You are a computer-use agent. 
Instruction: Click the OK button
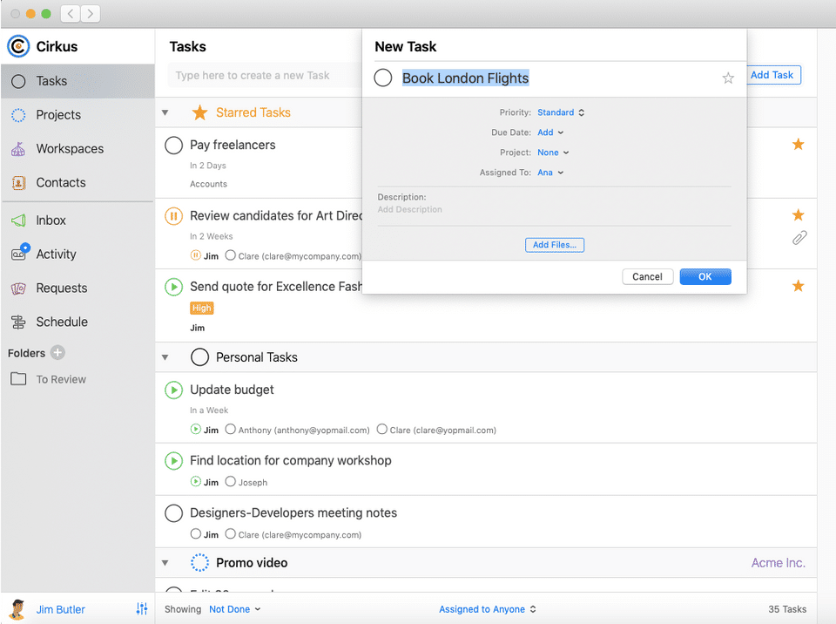pos(705,276)
